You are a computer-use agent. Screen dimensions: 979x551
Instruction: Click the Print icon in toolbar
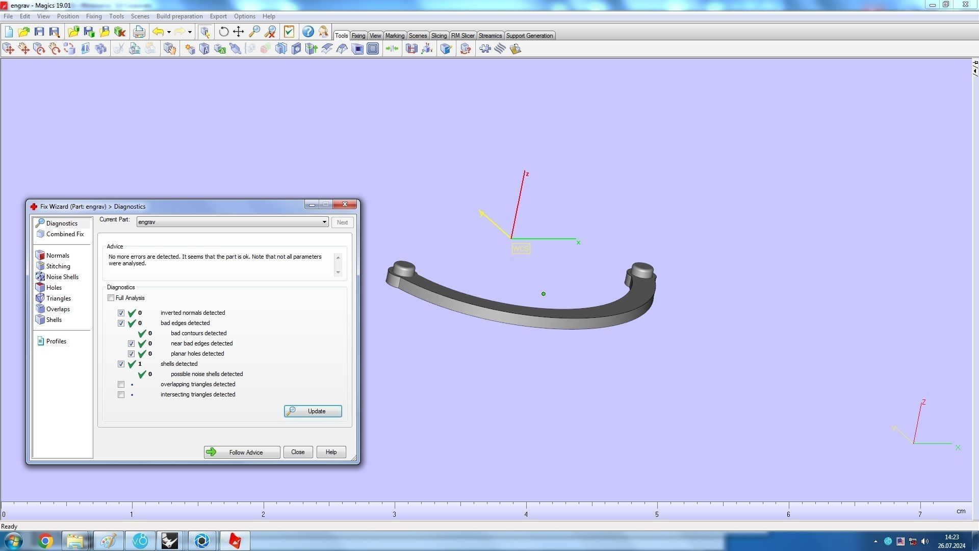tap(139, 32)
